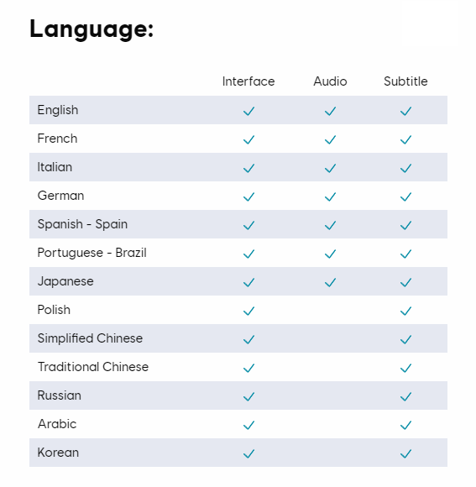The width and height of the screenshot is (476, 487).
Task: Click the English Interface checkmark
Action: pyautogui.click(x=248, y=111)
